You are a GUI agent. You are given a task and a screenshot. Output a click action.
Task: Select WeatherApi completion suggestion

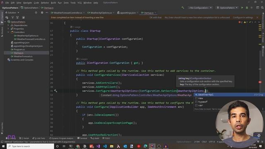pyautogui.click(x=229, y=95)
